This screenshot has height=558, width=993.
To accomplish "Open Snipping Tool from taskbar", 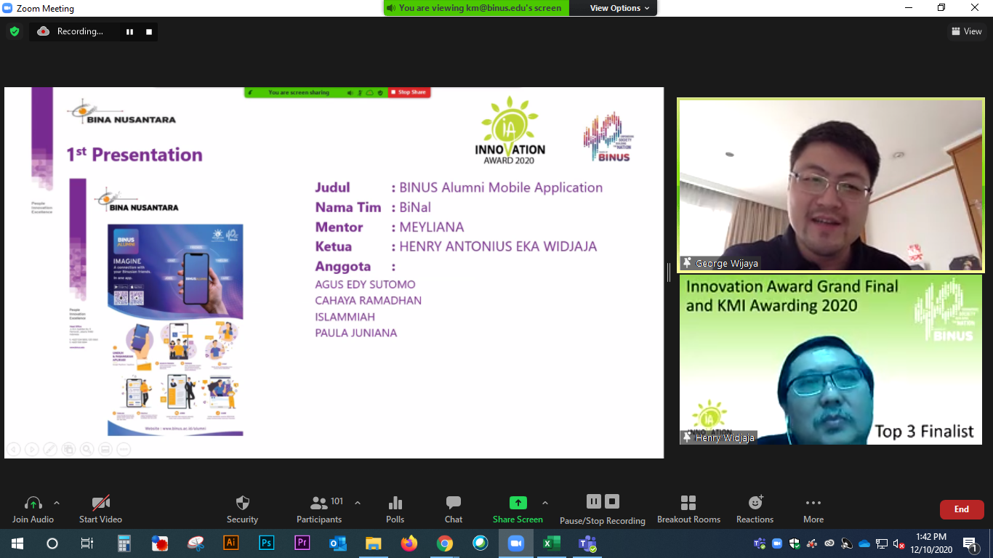I will tap(196, 543).
